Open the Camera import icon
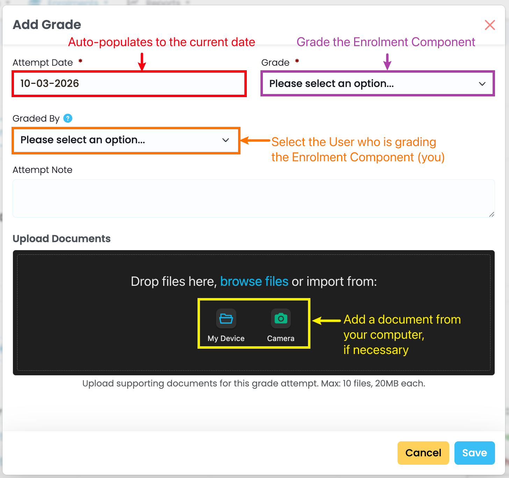The width and height of the screenshot is (509, 478). 281,319
